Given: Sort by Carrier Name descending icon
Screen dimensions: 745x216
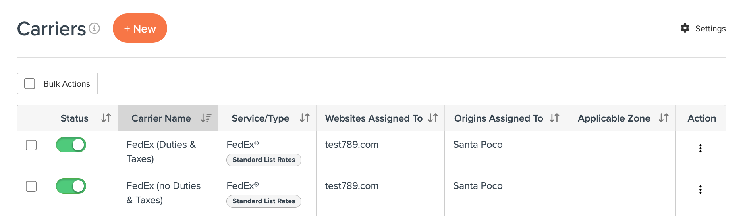Looking at the screenshot, I should pyautogui.click(x=206, y=118).
